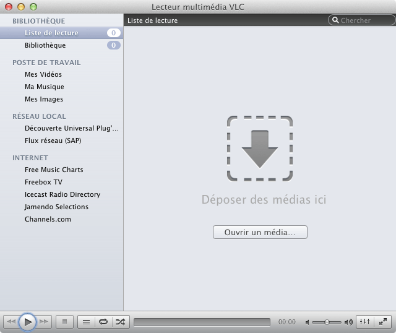Screen dimensions: 396x333
Task: Open Free Music Charts
Action: pyautogui.click(x=54, y=170)
